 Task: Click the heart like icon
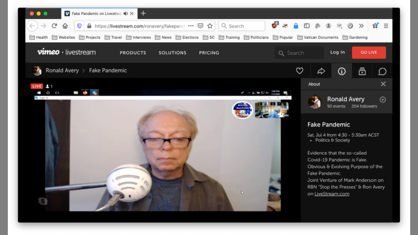coord(299,71)
